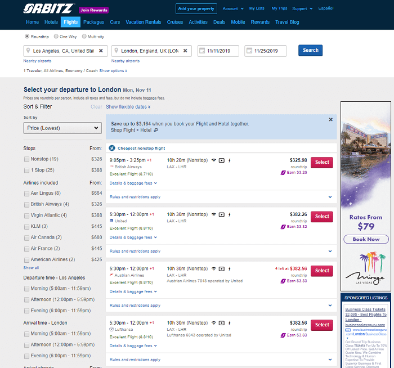
Task: Click Add your property button
Action: 196,8
